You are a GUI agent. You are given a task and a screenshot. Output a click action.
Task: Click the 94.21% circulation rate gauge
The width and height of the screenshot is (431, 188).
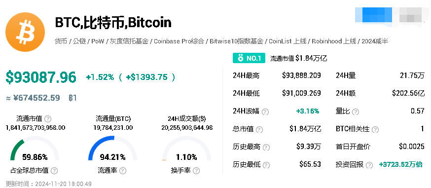pyautogui.click(x=113, y=149)
